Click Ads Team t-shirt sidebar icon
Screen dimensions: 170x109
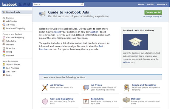click(x=4, y=72)
